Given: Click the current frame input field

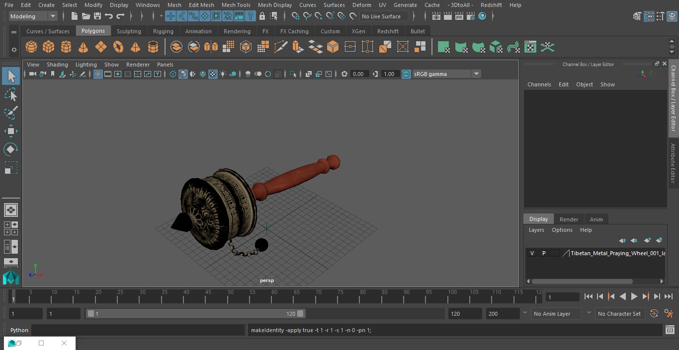Looking at the screenshot, I should click(563, 297).
